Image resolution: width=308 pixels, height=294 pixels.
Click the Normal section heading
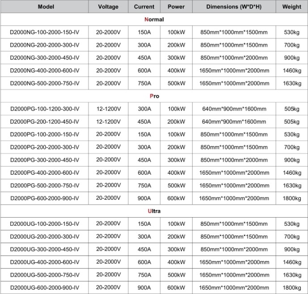154,20
